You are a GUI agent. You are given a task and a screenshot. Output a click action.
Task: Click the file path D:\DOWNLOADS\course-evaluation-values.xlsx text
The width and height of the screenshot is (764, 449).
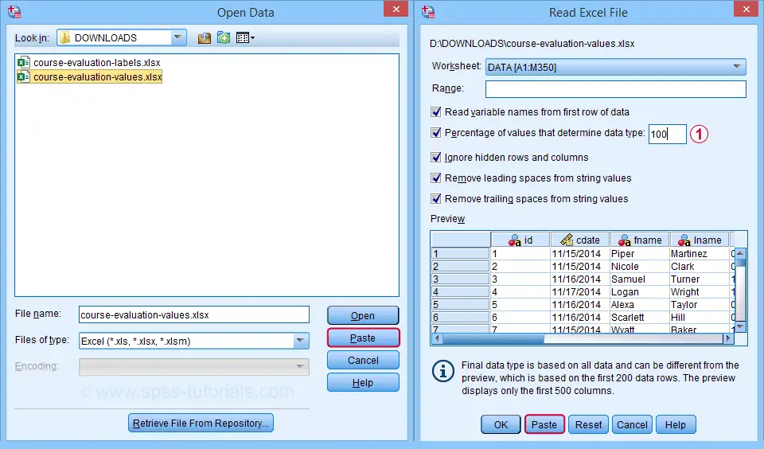(x=532, y=44)
